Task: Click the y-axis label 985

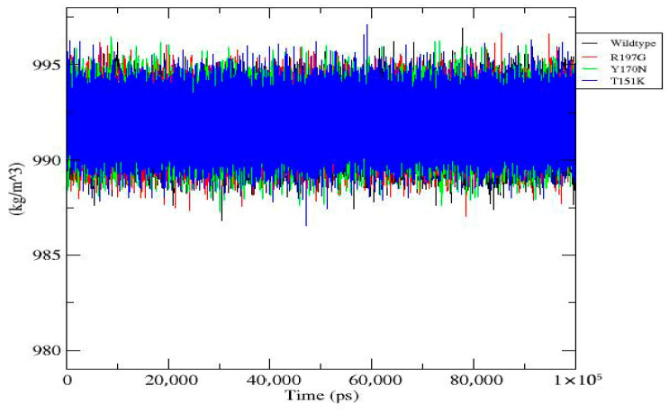Action: [46, 255]
